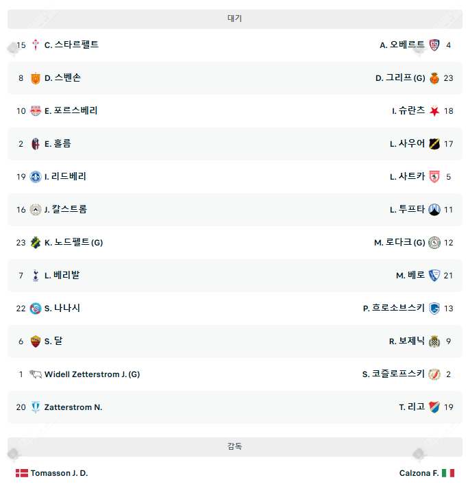Click coach name Calzona F.

coord(419,473)
